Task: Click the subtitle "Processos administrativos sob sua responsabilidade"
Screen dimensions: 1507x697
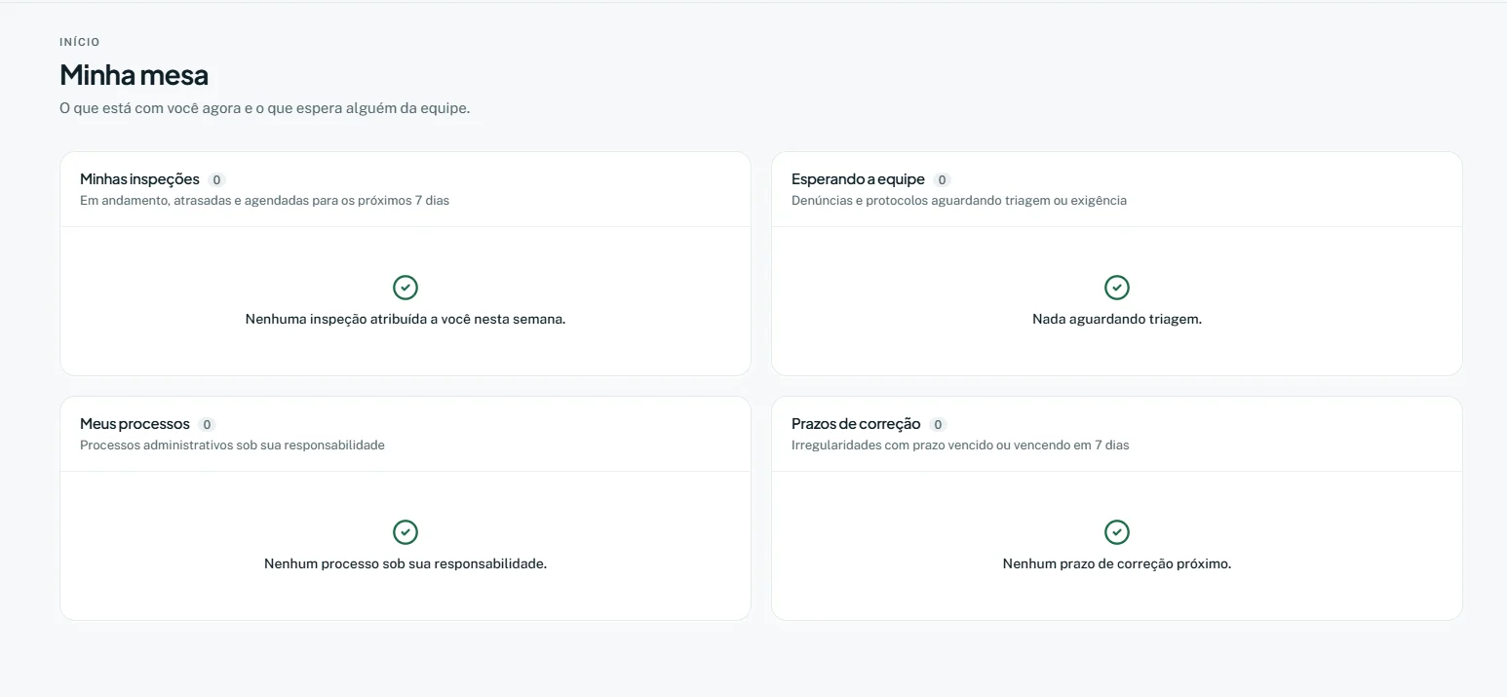Action: [x=232, y=445]
